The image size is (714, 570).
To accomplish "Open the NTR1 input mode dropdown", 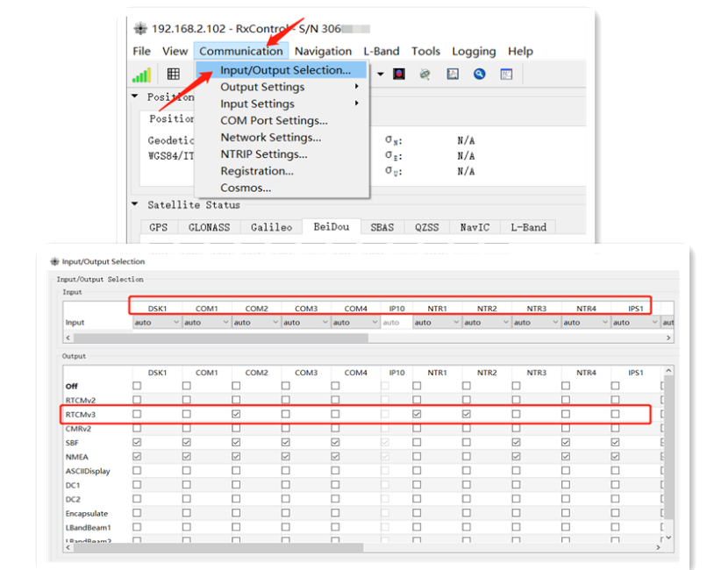I will tap(437, 323).
